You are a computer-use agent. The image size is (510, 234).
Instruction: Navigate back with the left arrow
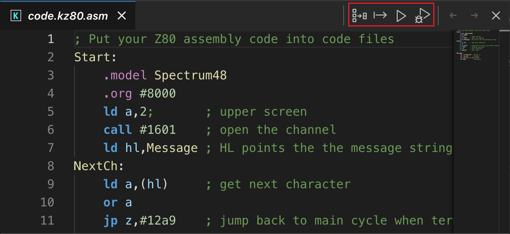tap(453, 15)
